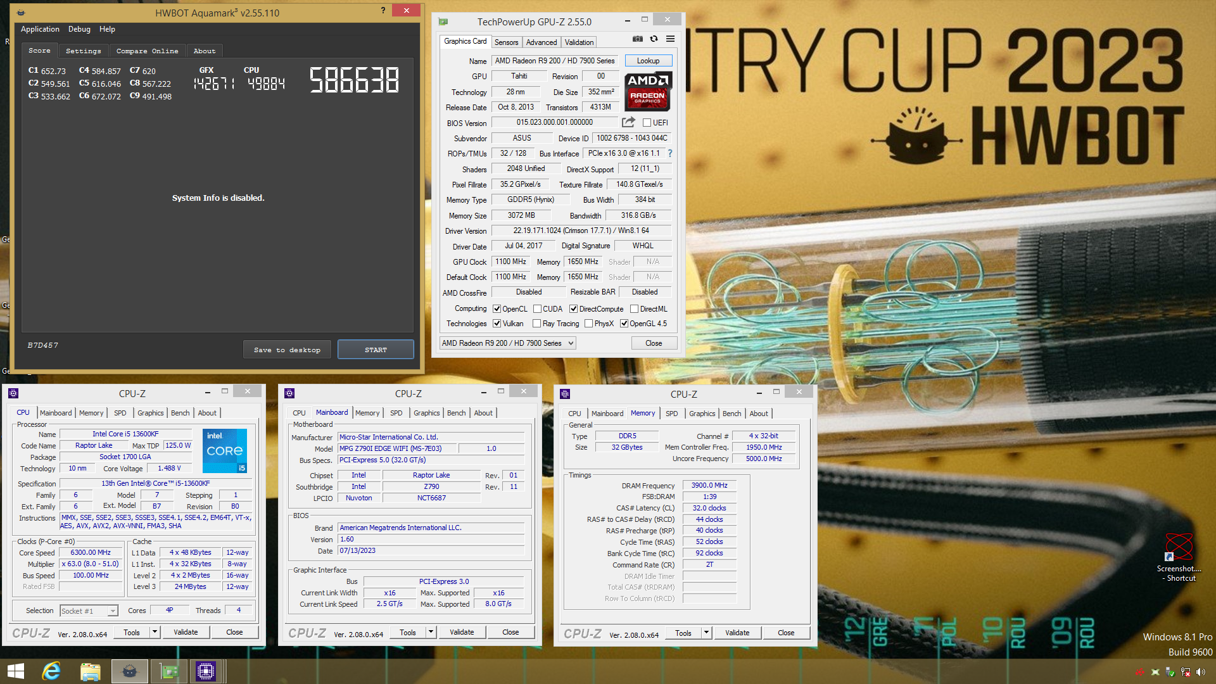
Task: Toggle the DirectML checkbox
Action: [634, 308]
